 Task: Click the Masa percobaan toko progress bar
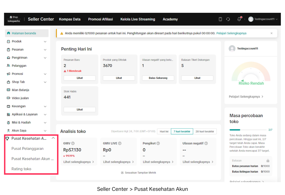[247, 130]
